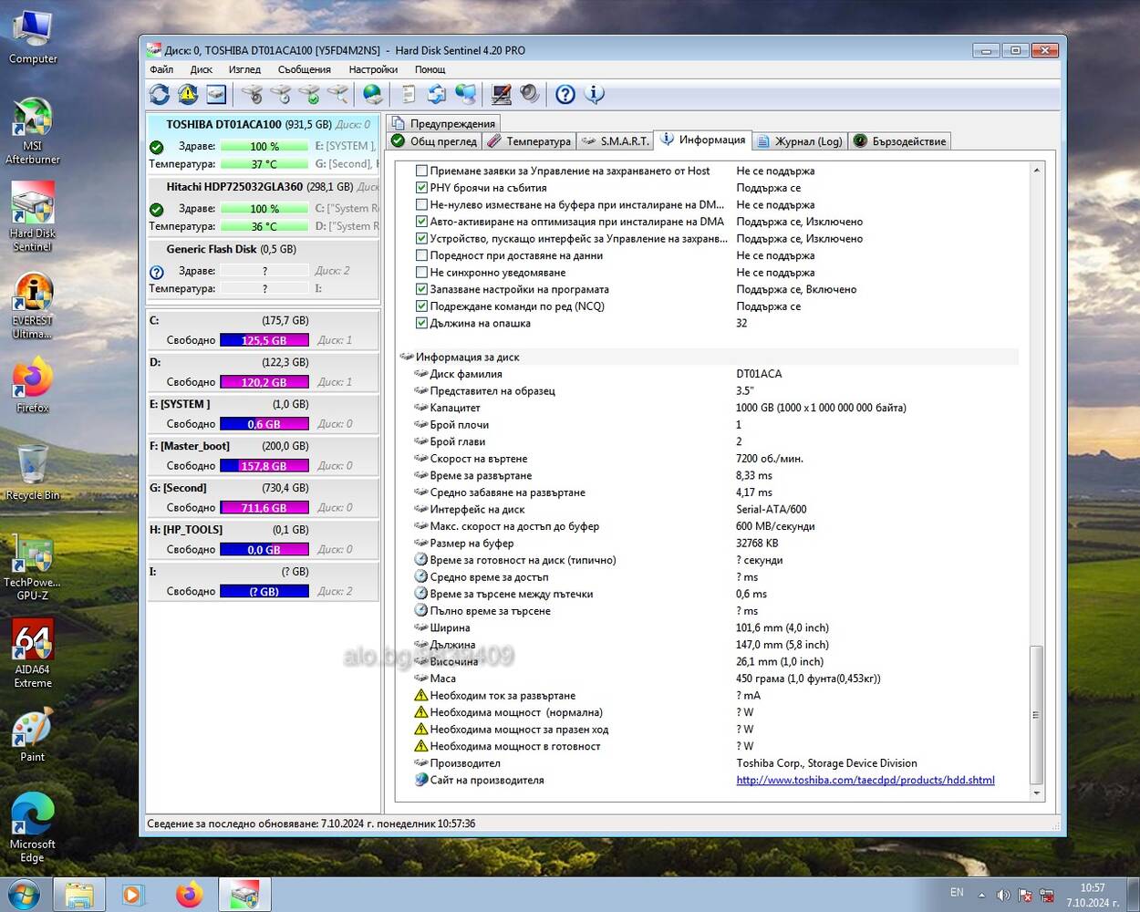Select the Generic Flash Disk entry
Image resolution: width=1140 pixels, height=912 pixels.
click(x=263, y=268)
